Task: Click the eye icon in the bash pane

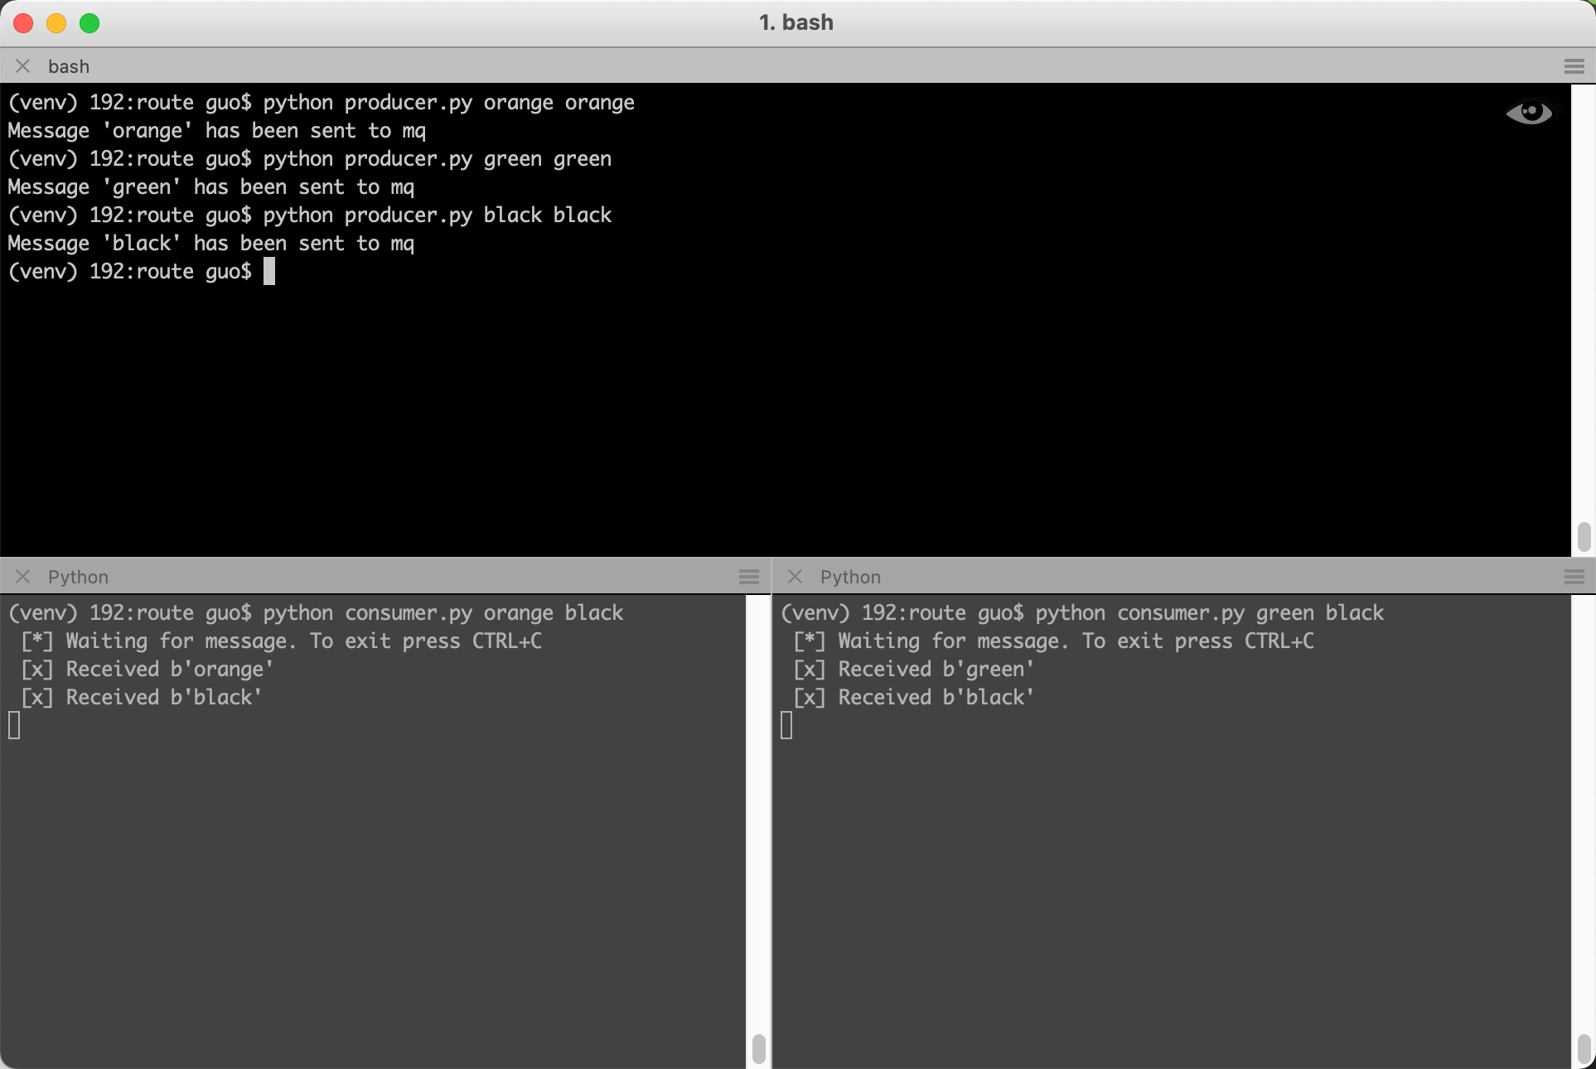Action: 1530,112
